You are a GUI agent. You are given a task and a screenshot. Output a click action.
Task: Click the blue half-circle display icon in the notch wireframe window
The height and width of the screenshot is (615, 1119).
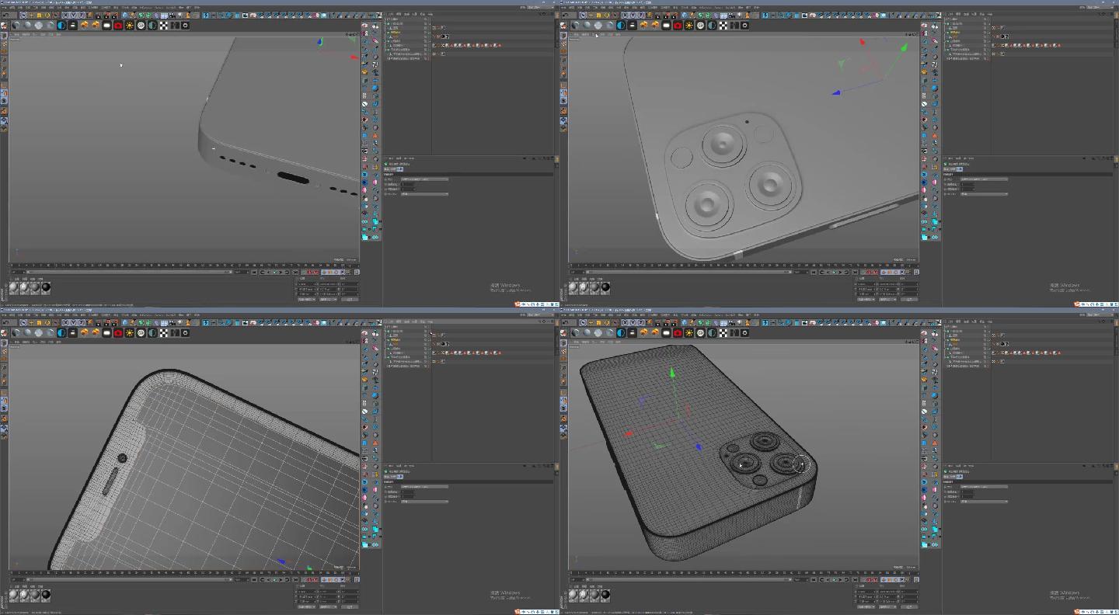click(x=62, y=333)
